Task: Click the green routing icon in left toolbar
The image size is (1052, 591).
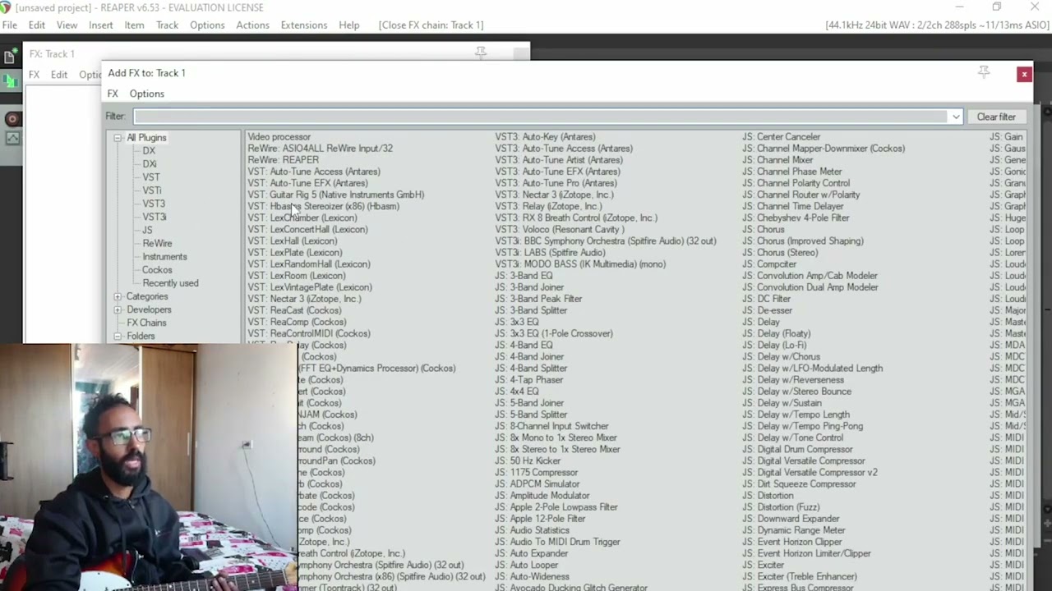Action: pyautogui.click(x=10, y=81)
